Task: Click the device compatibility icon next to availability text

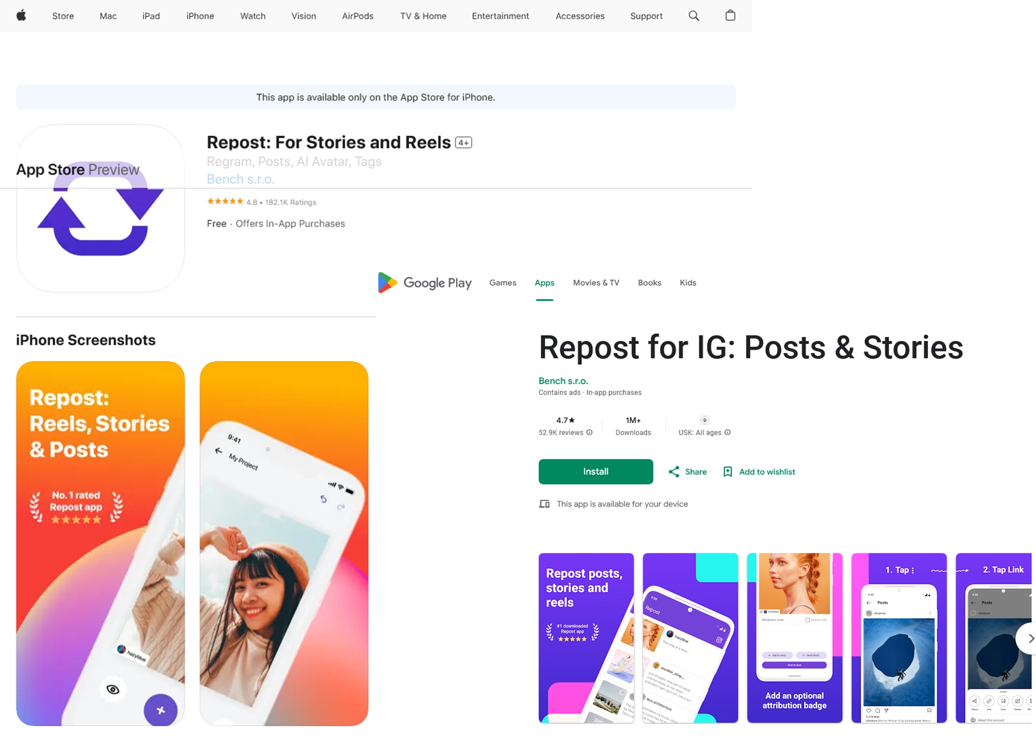Action: tap(545, 504)
